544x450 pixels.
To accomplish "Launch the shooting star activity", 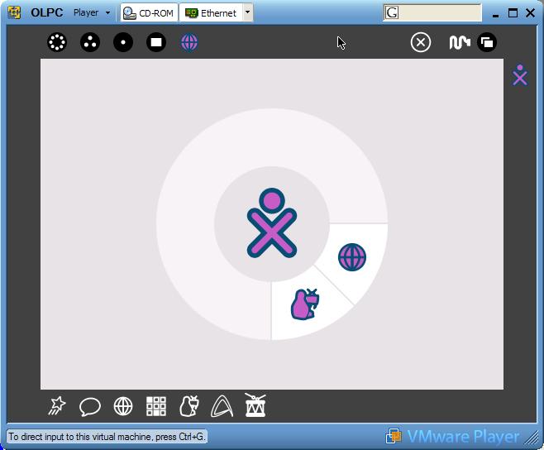I will coord(57,405).
